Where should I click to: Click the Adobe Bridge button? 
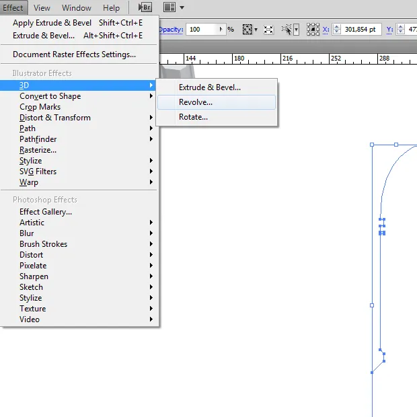click(145, 7)
